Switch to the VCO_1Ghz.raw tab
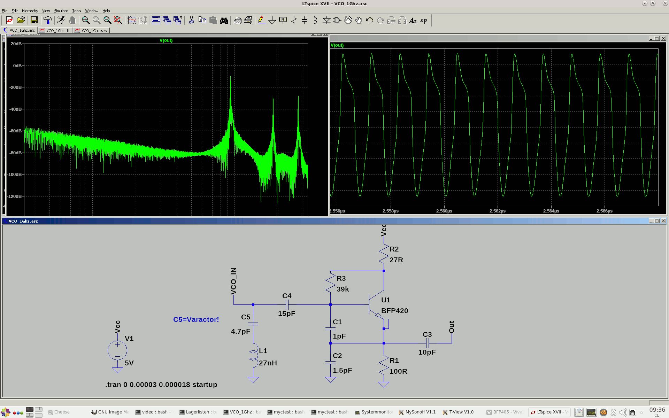The height and width of the screenshot is (418, 669). [x=91, y=31]
